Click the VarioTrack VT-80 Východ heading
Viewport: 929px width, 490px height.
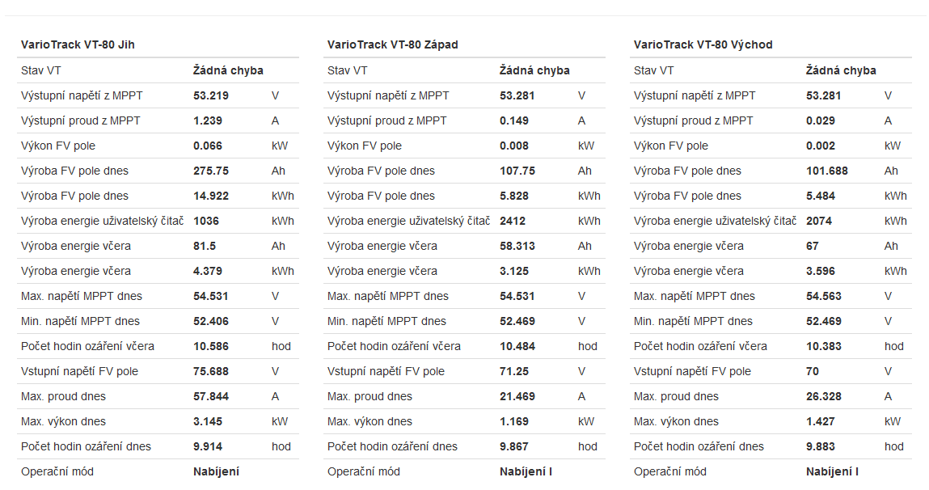pos(703,44)
